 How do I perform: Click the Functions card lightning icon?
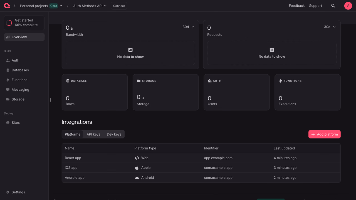click(281, 81)
